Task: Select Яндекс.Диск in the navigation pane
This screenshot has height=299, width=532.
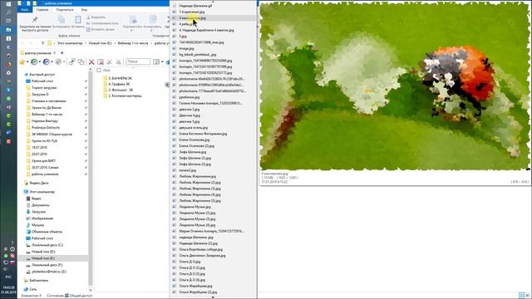Action: click(x=39, y=183)
